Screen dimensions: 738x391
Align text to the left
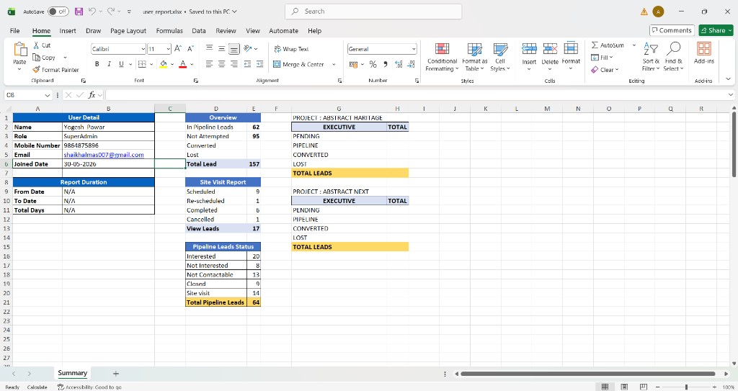tap(210, 64)
